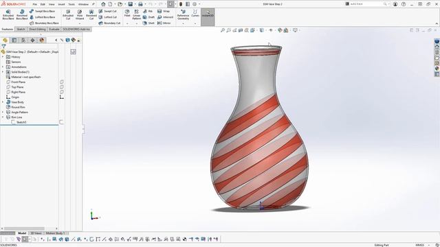Screen dimensions: 440x247
Task: Choose the Draft tool
Action: click(x=148, y=17)
